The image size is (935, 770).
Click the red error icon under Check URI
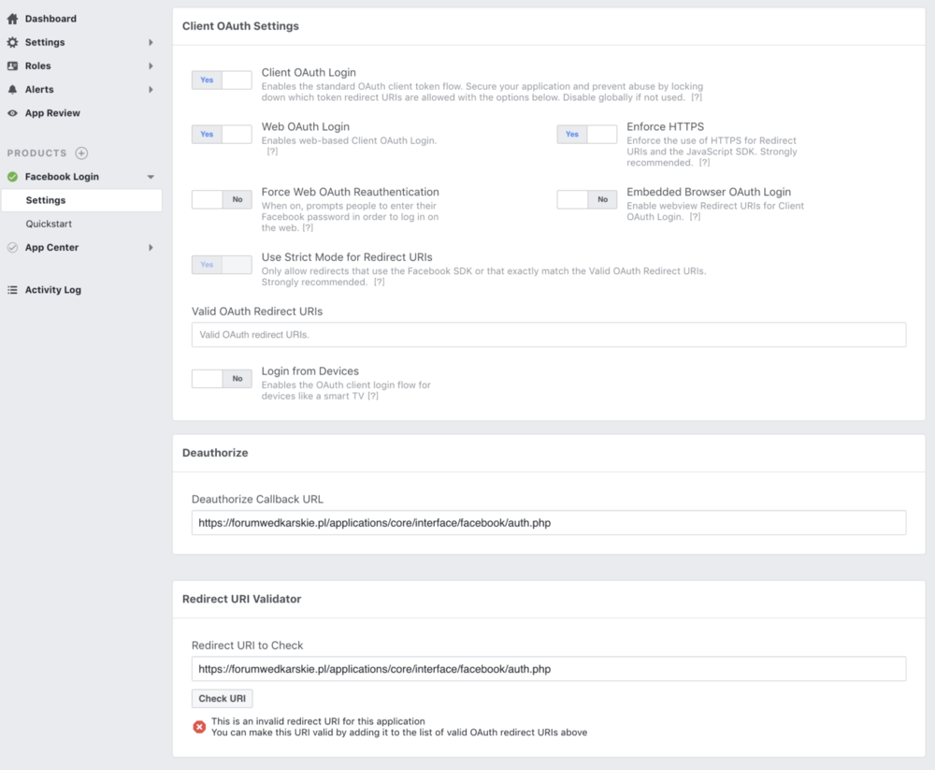point(199,726)
